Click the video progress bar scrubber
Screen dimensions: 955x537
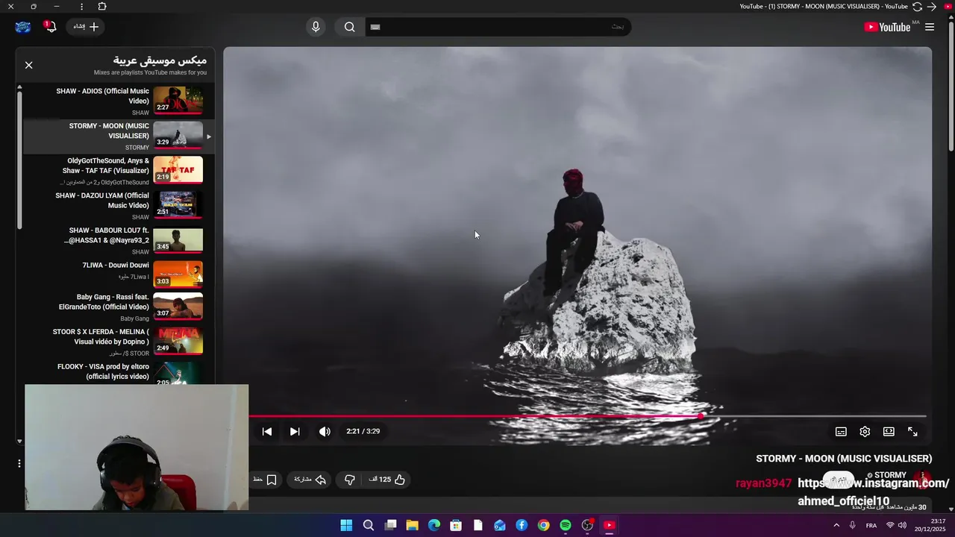(701, 416)
